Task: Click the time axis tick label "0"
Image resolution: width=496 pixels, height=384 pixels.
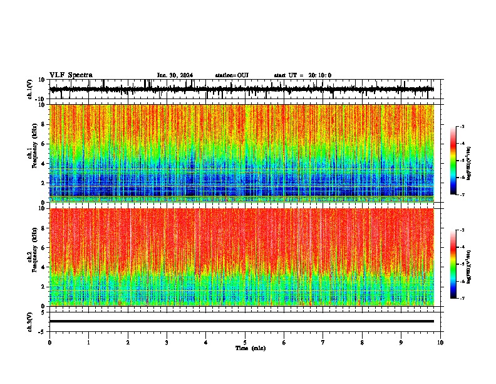Action: point(49,343)
